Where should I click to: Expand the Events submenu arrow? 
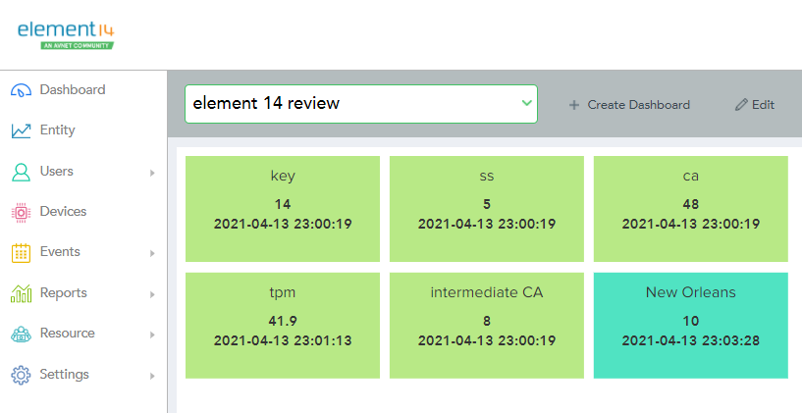(x=152, y=253)
